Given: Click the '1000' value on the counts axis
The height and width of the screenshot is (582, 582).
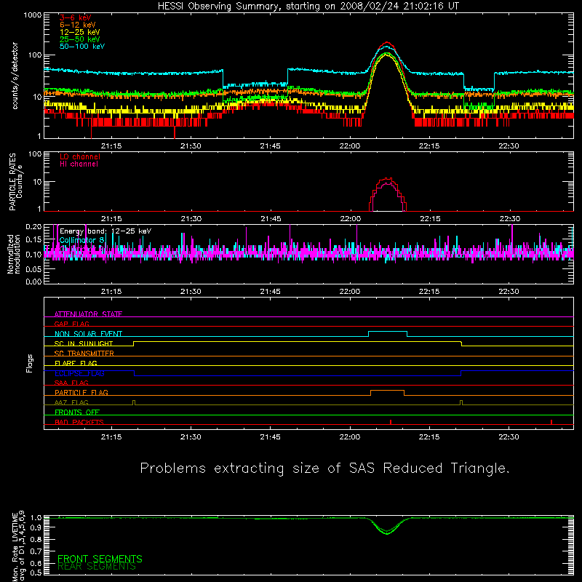Looking at the screenshot, I should tap(33, 15).
